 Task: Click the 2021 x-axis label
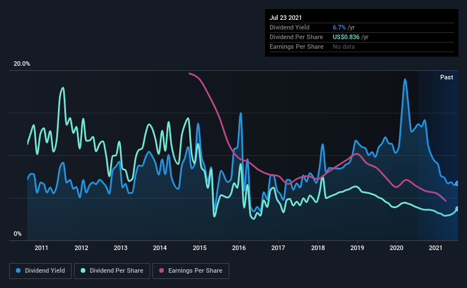(436, 248)
